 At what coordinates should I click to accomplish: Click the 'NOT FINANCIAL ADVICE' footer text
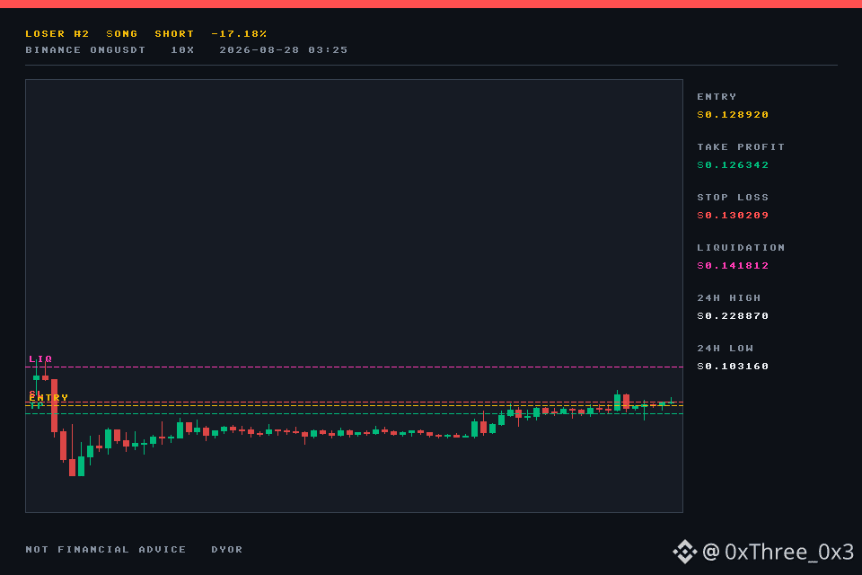coord(106,549)
